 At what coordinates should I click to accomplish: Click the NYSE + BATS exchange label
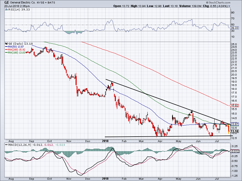(46, 3)
